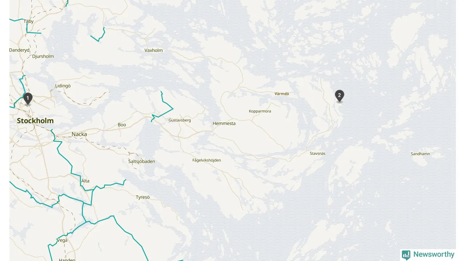Image resolution: width=465 pixels, height=261 pixels.
Task: Select the Älta place label
Action: [85, 181]
